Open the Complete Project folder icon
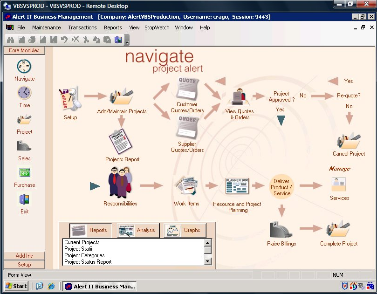 click(338, 230)
